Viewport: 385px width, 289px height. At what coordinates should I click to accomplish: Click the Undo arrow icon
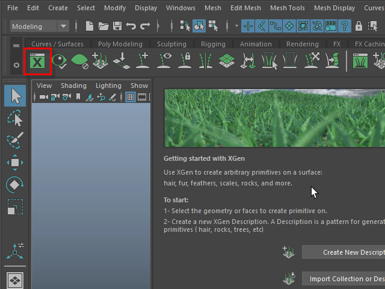point(131,26)
